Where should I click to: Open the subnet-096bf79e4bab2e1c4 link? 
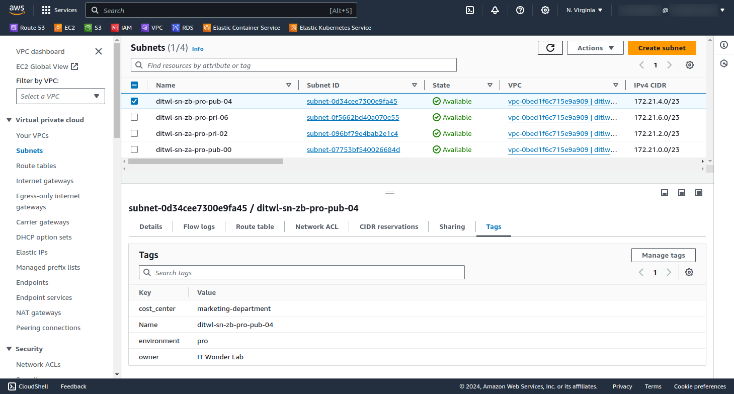coord(352,133)
